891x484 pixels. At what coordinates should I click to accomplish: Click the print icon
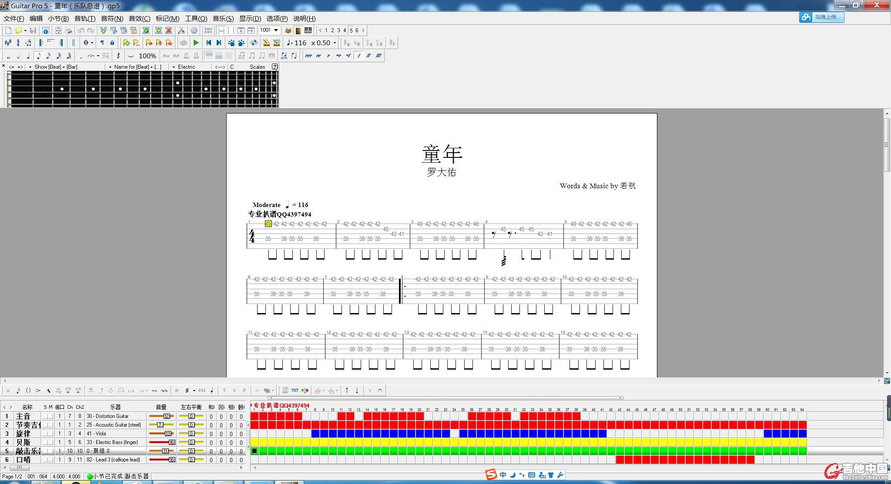(x=68, y=30)
